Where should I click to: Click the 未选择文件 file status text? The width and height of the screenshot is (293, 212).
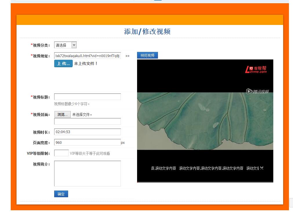(82, 115)
